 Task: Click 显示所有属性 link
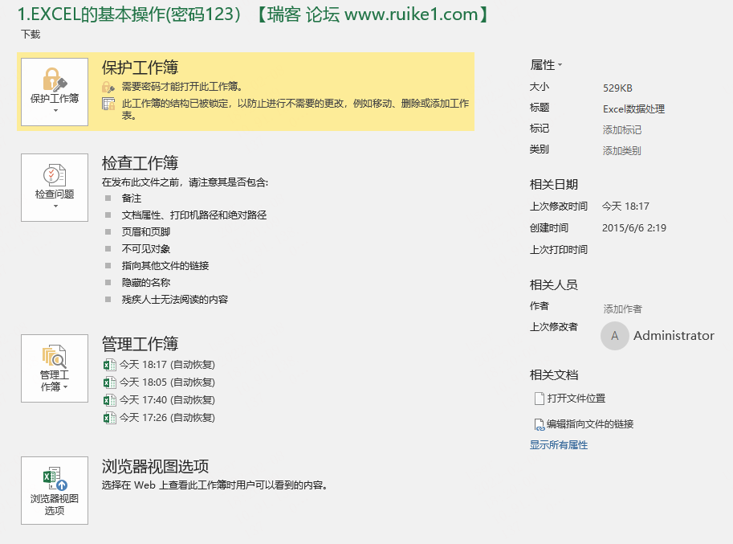pos(559,445)
